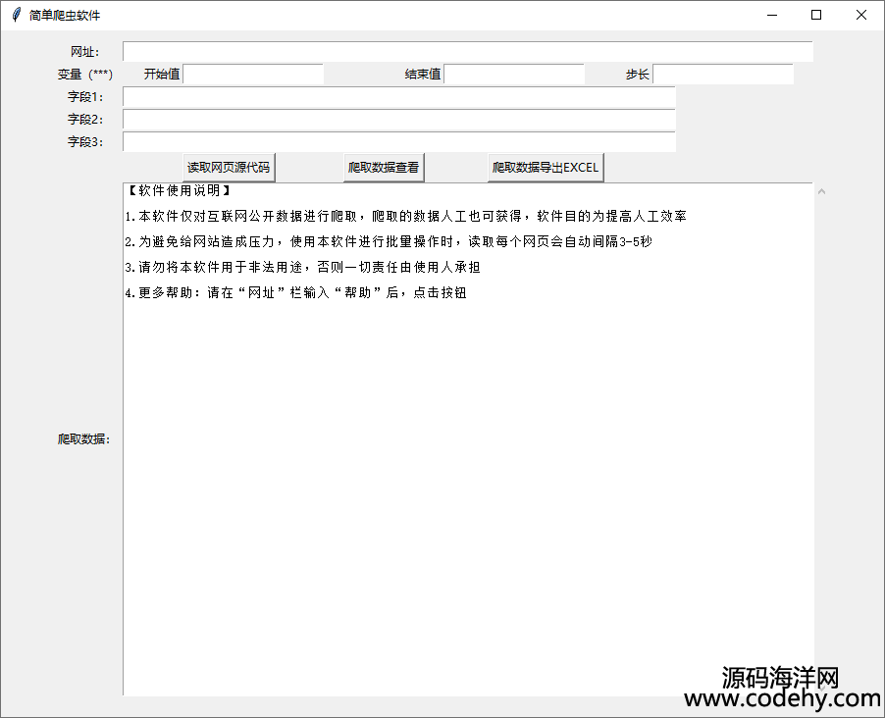Click the 简单爬虫软件 title bar text
The height and width of the screenshot is (718, 885).
click(x=65, y=16)
